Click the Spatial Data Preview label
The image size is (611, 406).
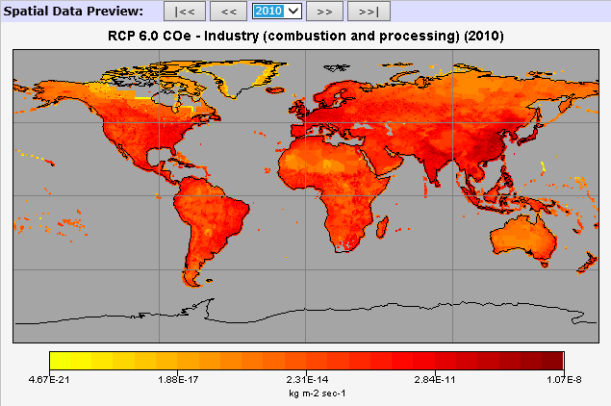(x=74, y=11)
